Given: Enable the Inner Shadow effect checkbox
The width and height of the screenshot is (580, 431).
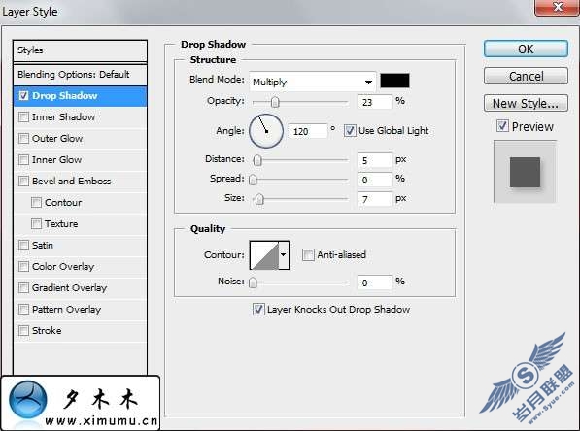Looking at the screenshot, I should [23, 117].
